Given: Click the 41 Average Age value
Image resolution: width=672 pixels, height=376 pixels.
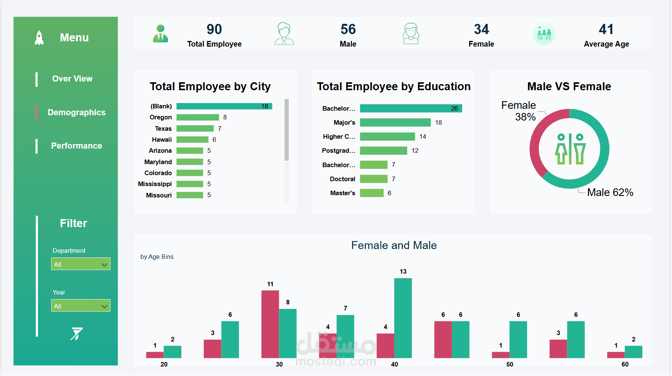Looking at the screenshot, I should coord(606,30).
